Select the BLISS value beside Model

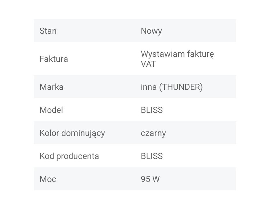152,110
